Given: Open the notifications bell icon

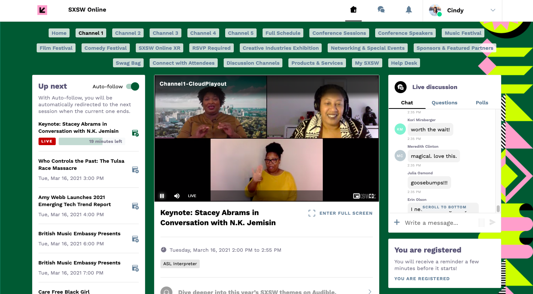Looking at the screenshot, I should click(x=409, y=10).
